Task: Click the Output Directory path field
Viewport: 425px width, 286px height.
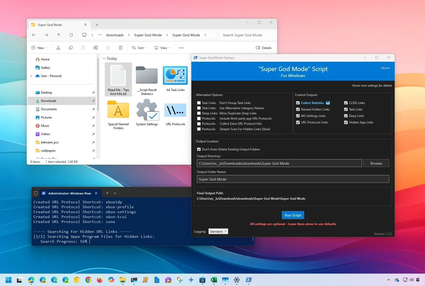Action: [x=279, y=163]
